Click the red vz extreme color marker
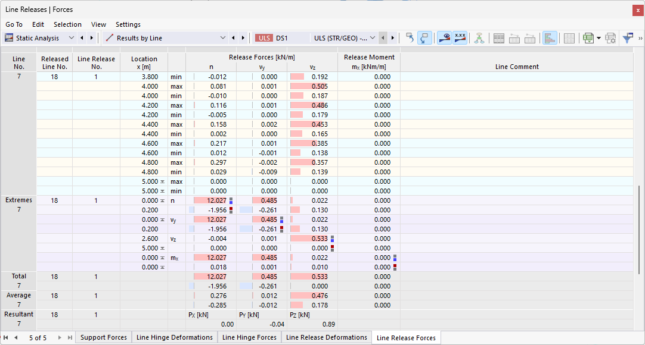 point(333,248)
